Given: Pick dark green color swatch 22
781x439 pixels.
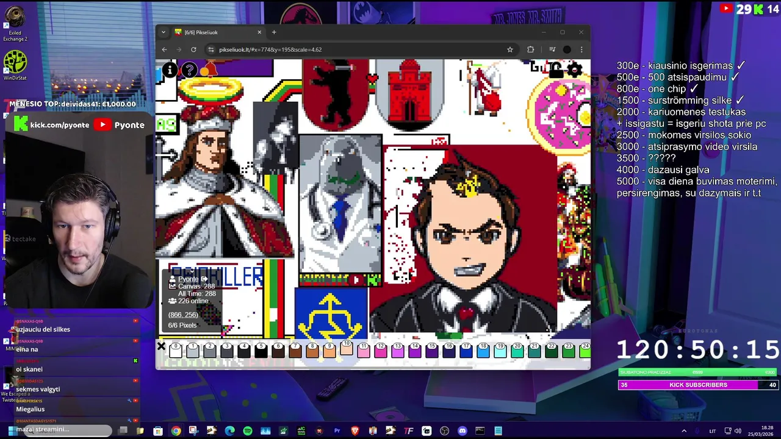Looking at the screenshot, I should [552, 349].
